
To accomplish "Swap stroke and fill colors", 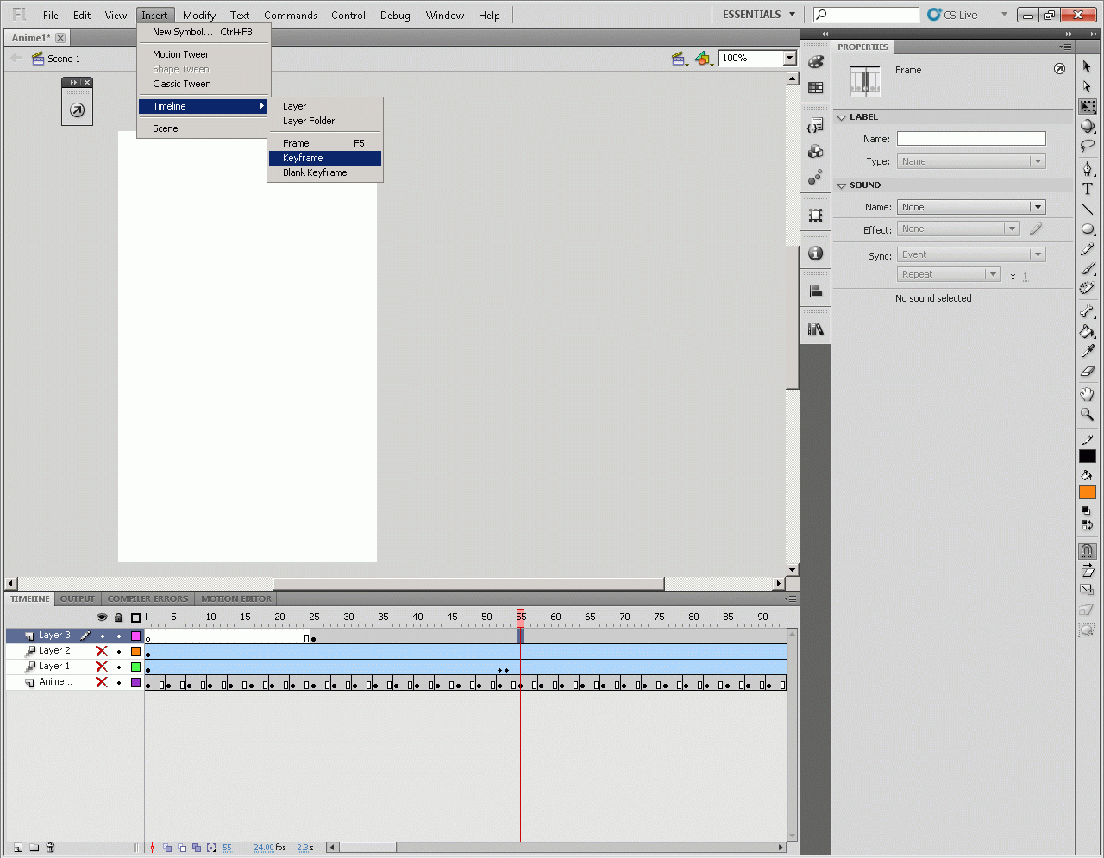I will coord(1086,525).
